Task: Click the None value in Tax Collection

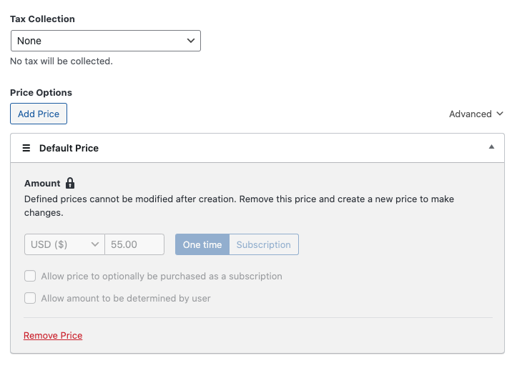Action: (30, 41)
